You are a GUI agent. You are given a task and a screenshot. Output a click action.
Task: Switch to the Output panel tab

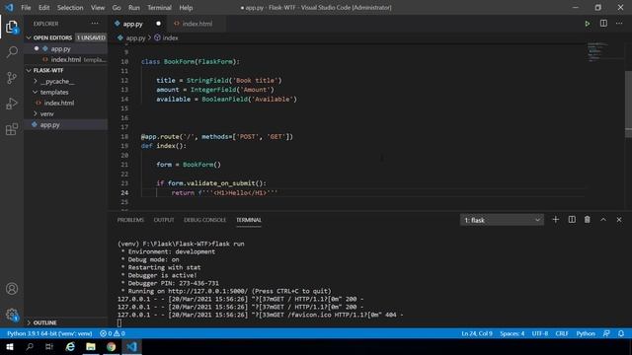pos(164,220)
